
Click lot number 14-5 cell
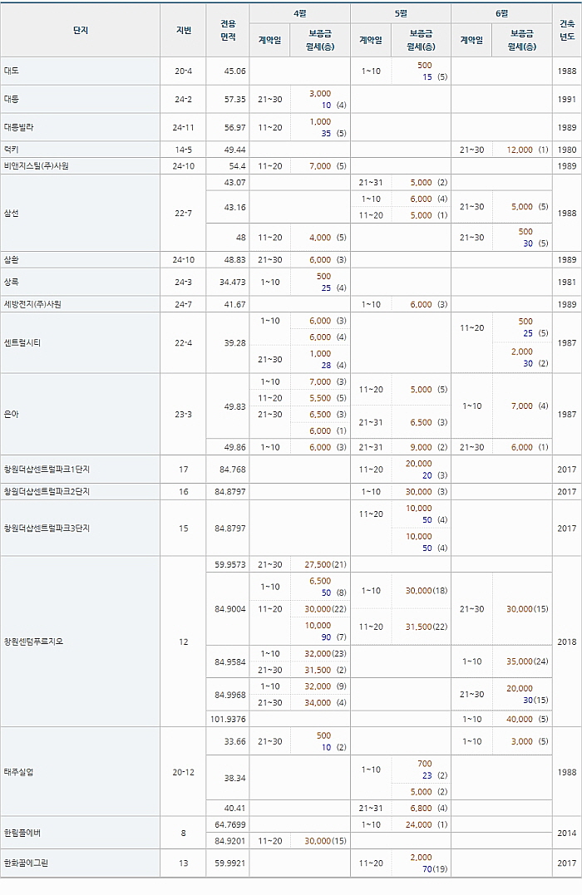point(184,150)
